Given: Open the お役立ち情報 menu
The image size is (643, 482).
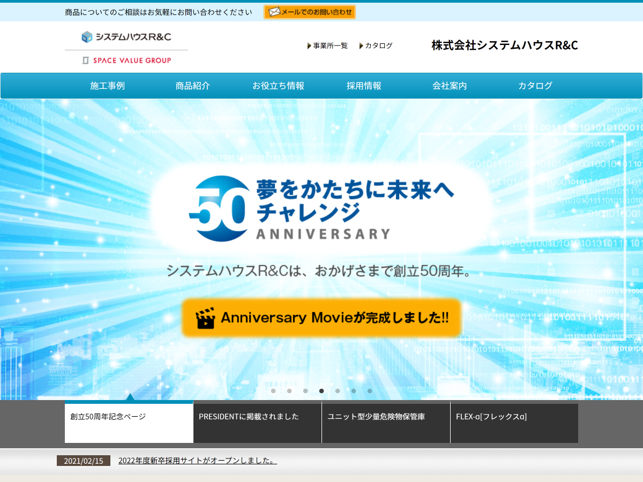Looking at the screenshot, I should click(278, 86).
